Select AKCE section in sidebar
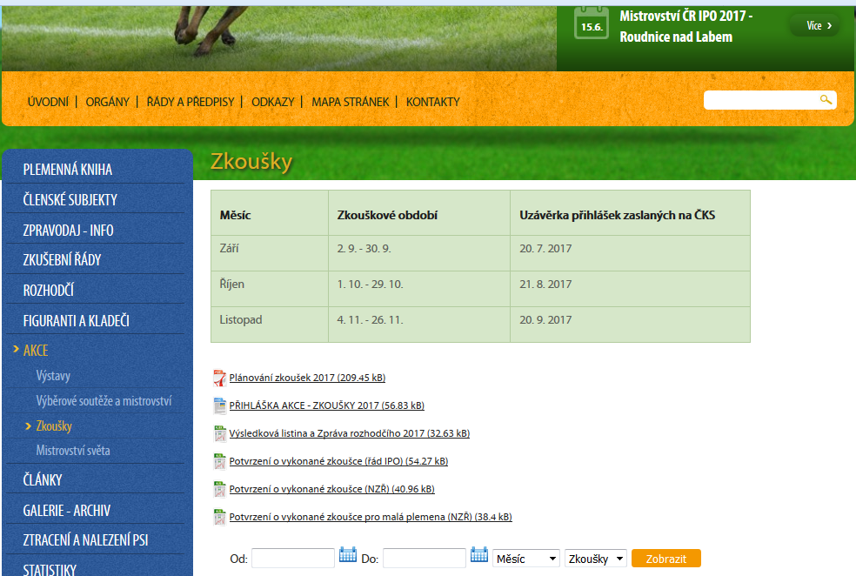 [x=36, y=351]
